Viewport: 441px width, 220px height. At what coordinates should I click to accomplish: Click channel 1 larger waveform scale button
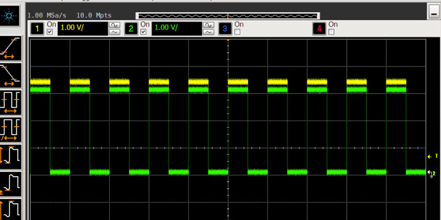(115, 25)
